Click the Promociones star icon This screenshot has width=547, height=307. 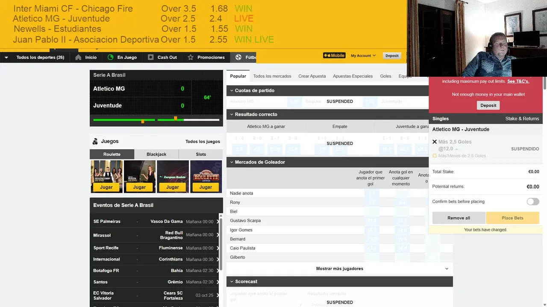tap(191, 57)
